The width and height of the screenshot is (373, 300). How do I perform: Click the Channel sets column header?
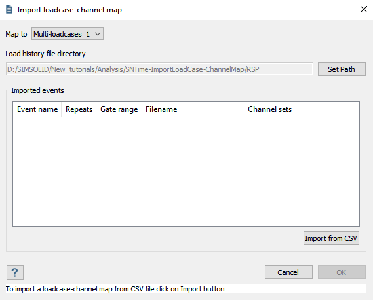(x=269, y=109)
